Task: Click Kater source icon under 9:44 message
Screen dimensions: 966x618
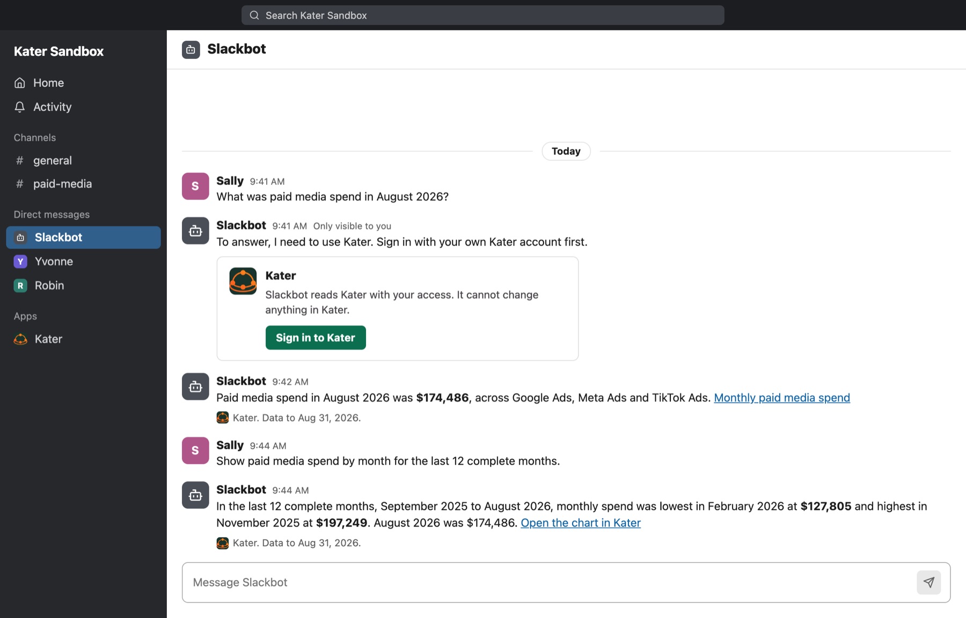Action: 223,543
